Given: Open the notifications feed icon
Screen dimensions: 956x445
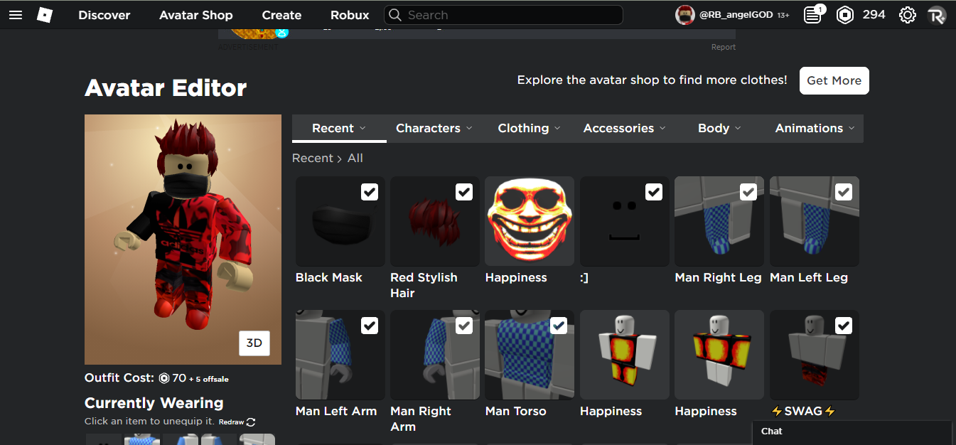Looking at the screenshot, I should pyautogui.click(x=812, y=15).
